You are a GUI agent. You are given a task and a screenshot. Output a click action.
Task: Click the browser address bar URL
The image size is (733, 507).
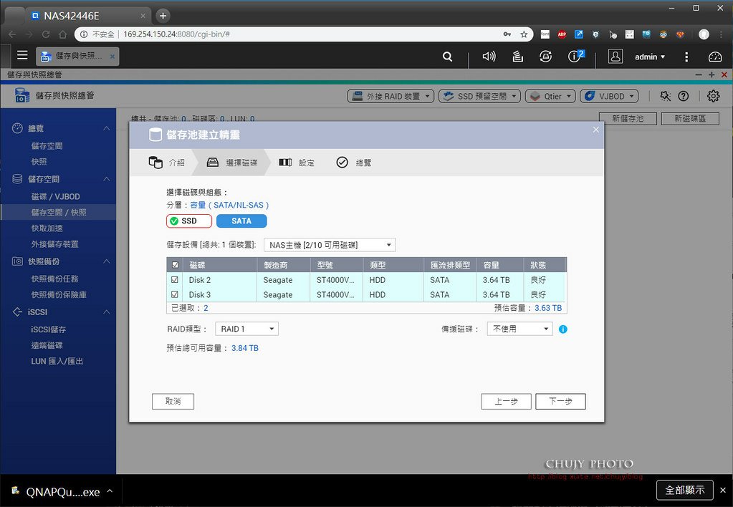pos(176,34)
